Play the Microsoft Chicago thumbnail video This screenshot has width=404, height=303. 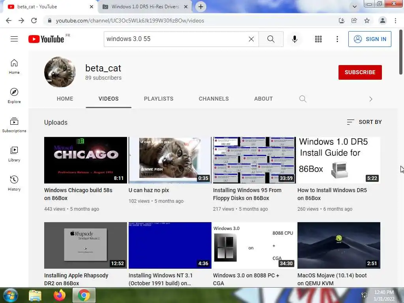[86, 160]
